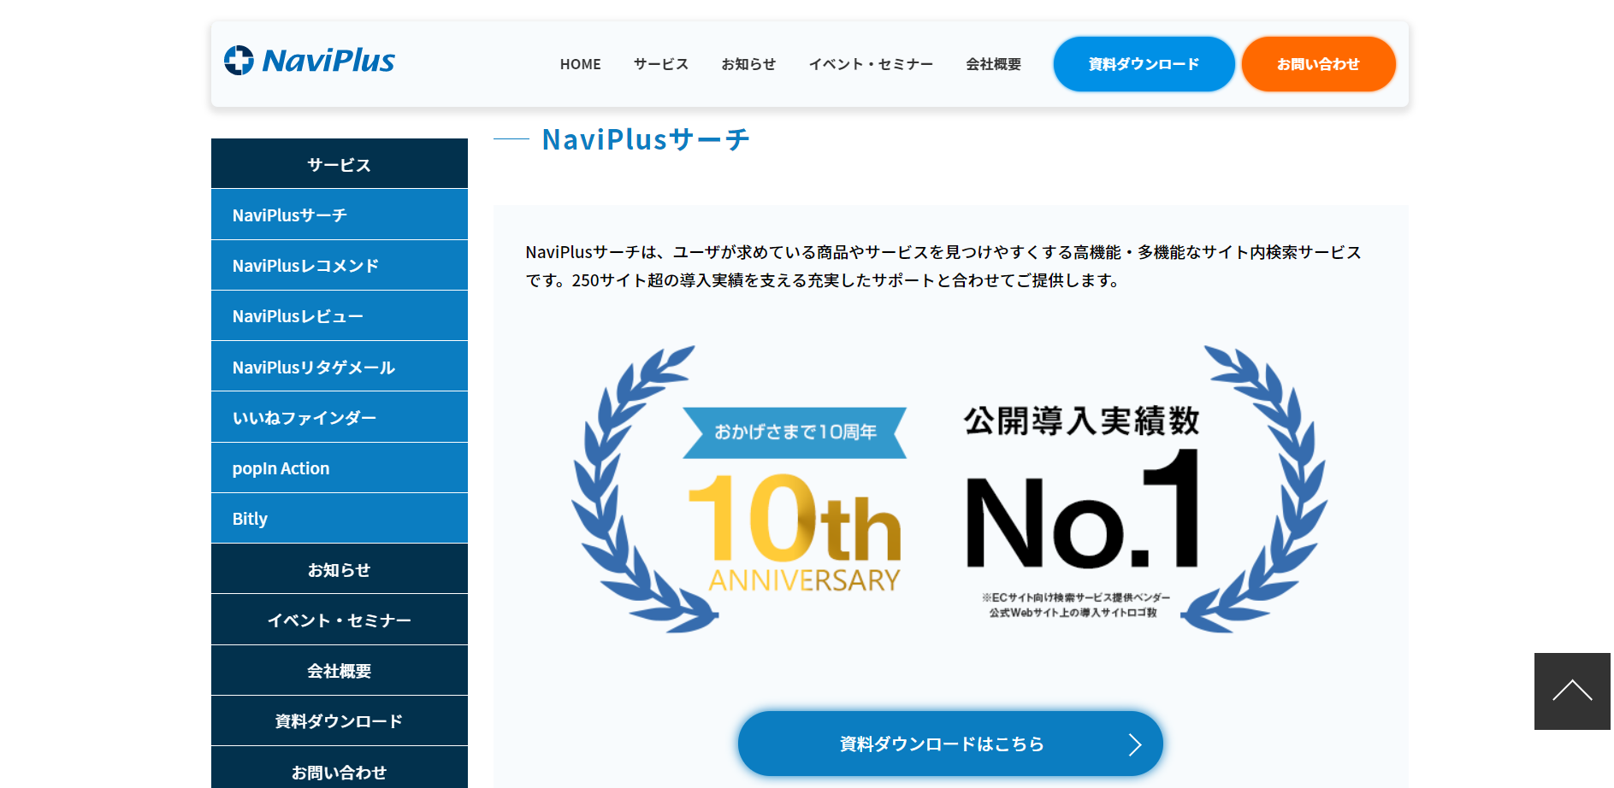The width and height of the screenshot is (1614, 788).
Task: Open the sidebar イベント・セミナー section
Action: pyautogui.click(x=339, y=620)
